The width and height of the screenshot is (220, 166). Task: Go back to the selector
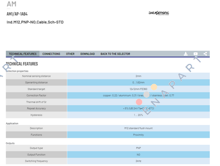[115, 54]
